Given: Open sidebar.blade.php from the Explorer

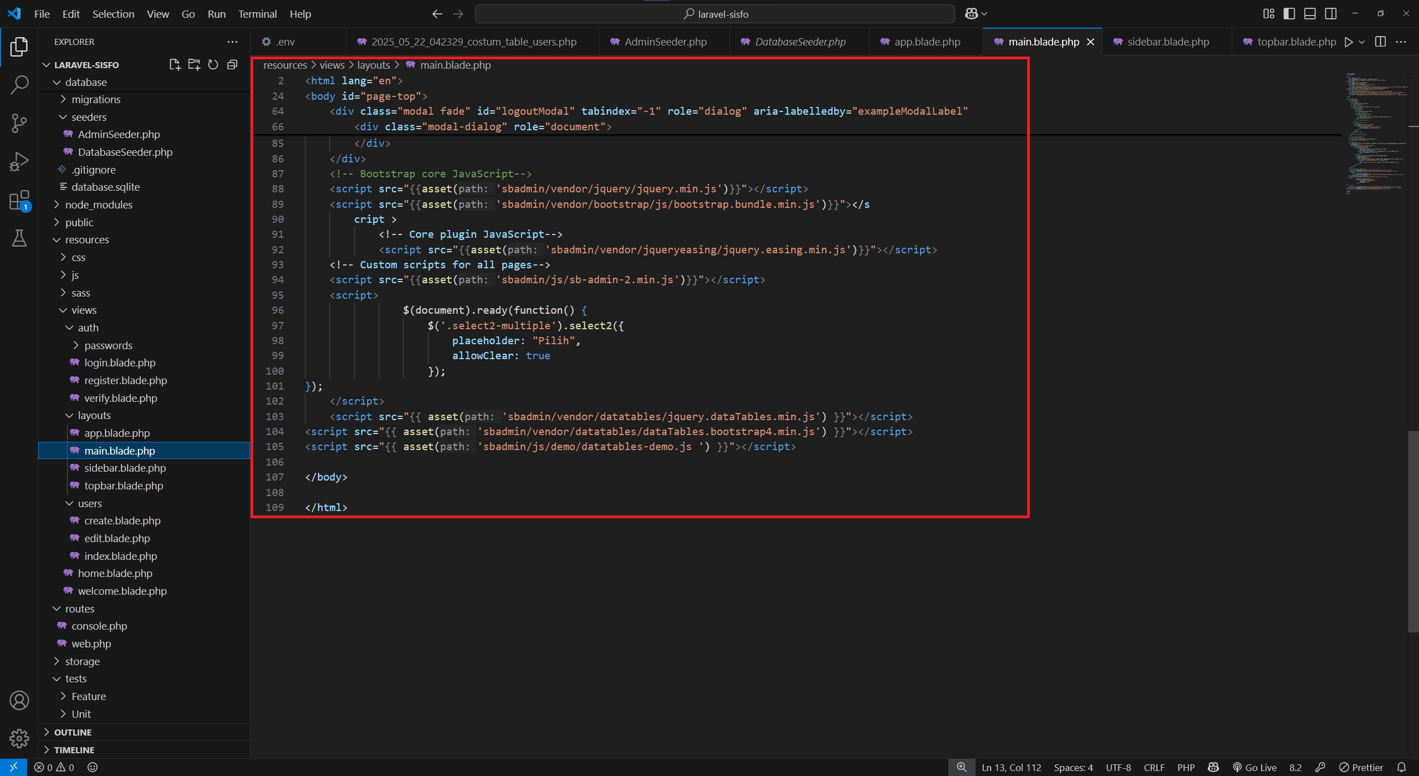Looking at the screenshot, I should tap(125, 468).
